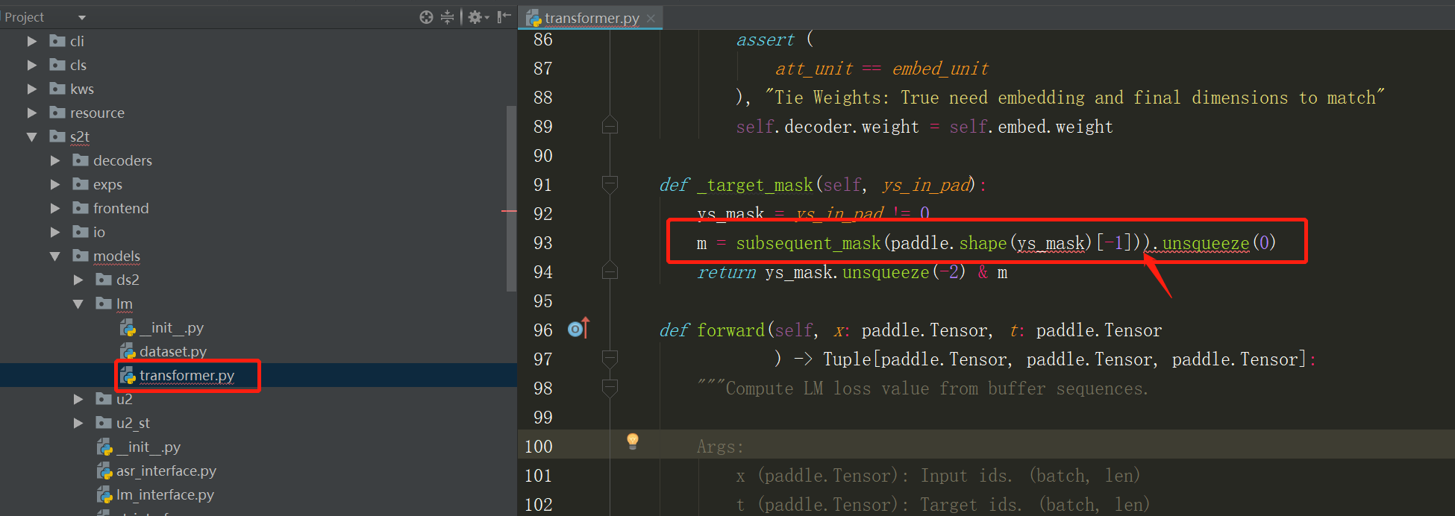This screenshot has height=516, width=1455.
Task: Expand the exps folder
Action: pos(55,184)
